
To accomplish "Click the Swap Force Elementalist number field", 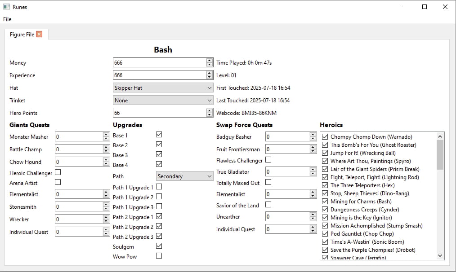I will [288, 194].
